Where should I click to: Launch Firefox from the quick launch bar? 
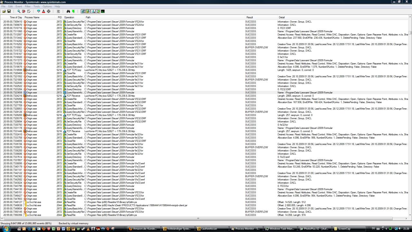point(44,229)
